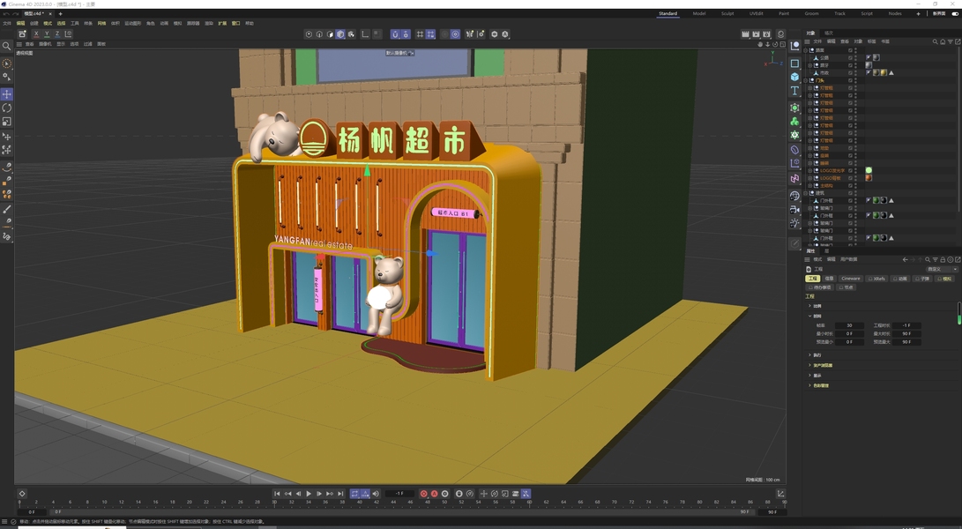The width and height of the screenshot is (962, 529).
Task: Click the timeline ruler at frame 60
Action: [529, 503]
